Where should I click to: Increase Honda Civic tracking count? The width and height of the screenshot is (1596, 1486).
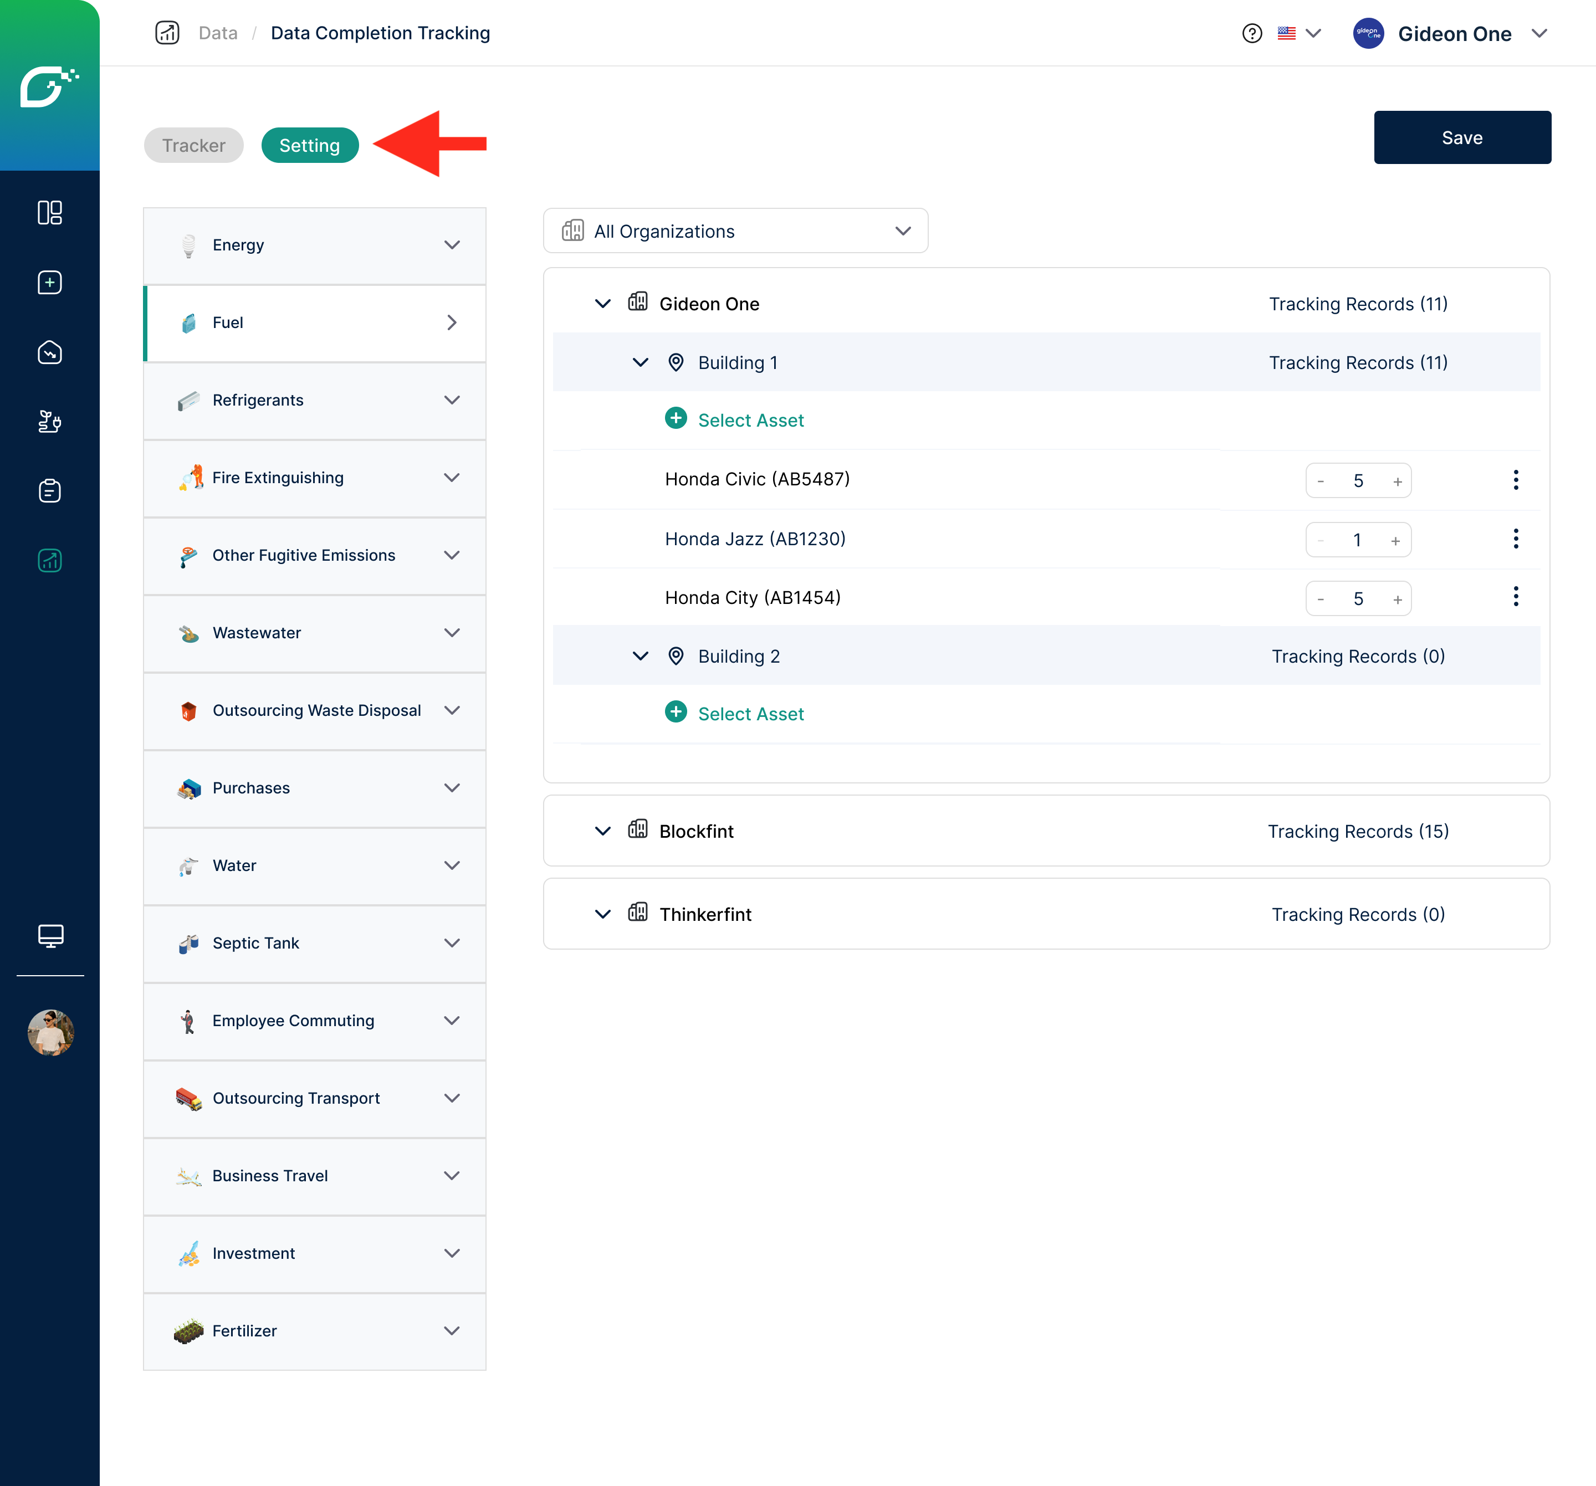click(x=1397, y=481)
